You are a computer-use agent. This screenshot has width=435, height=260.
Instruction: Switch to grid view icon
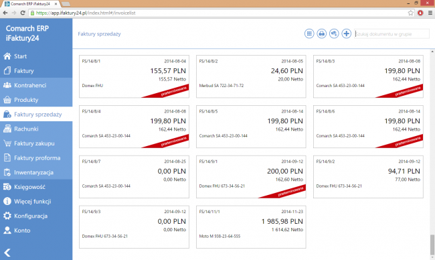[309, 34]
